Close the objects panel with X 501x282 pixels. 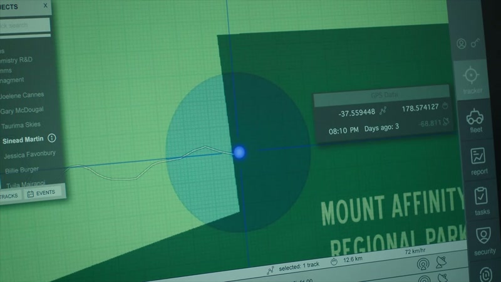tap(45, 6)
